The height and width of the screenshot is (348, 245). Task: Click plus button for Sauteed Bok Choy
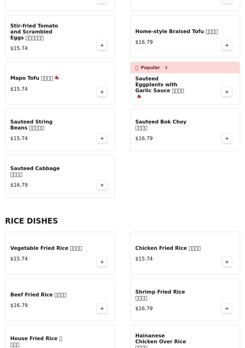(227, 139)
